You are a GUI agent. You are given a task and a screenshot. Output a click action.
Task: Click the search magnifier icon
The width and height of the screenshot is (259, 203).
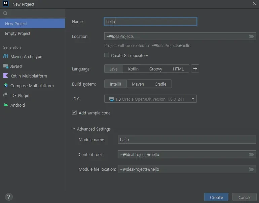coord(5,13)
